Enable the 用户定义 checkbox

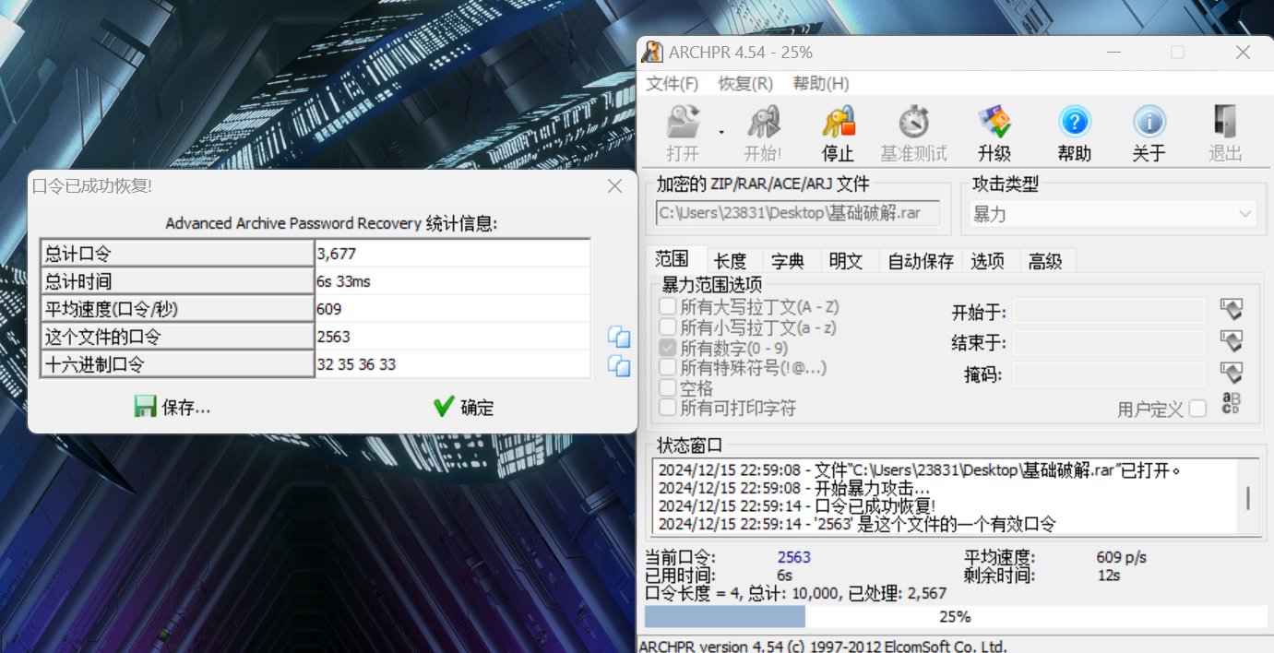(x=1197, y=409)
